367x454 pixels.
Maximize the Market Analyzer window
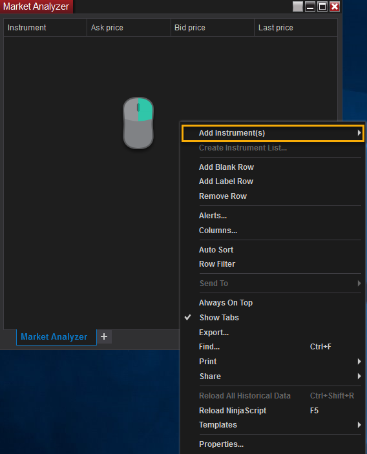pyautogui.click(x=322, y=6)
